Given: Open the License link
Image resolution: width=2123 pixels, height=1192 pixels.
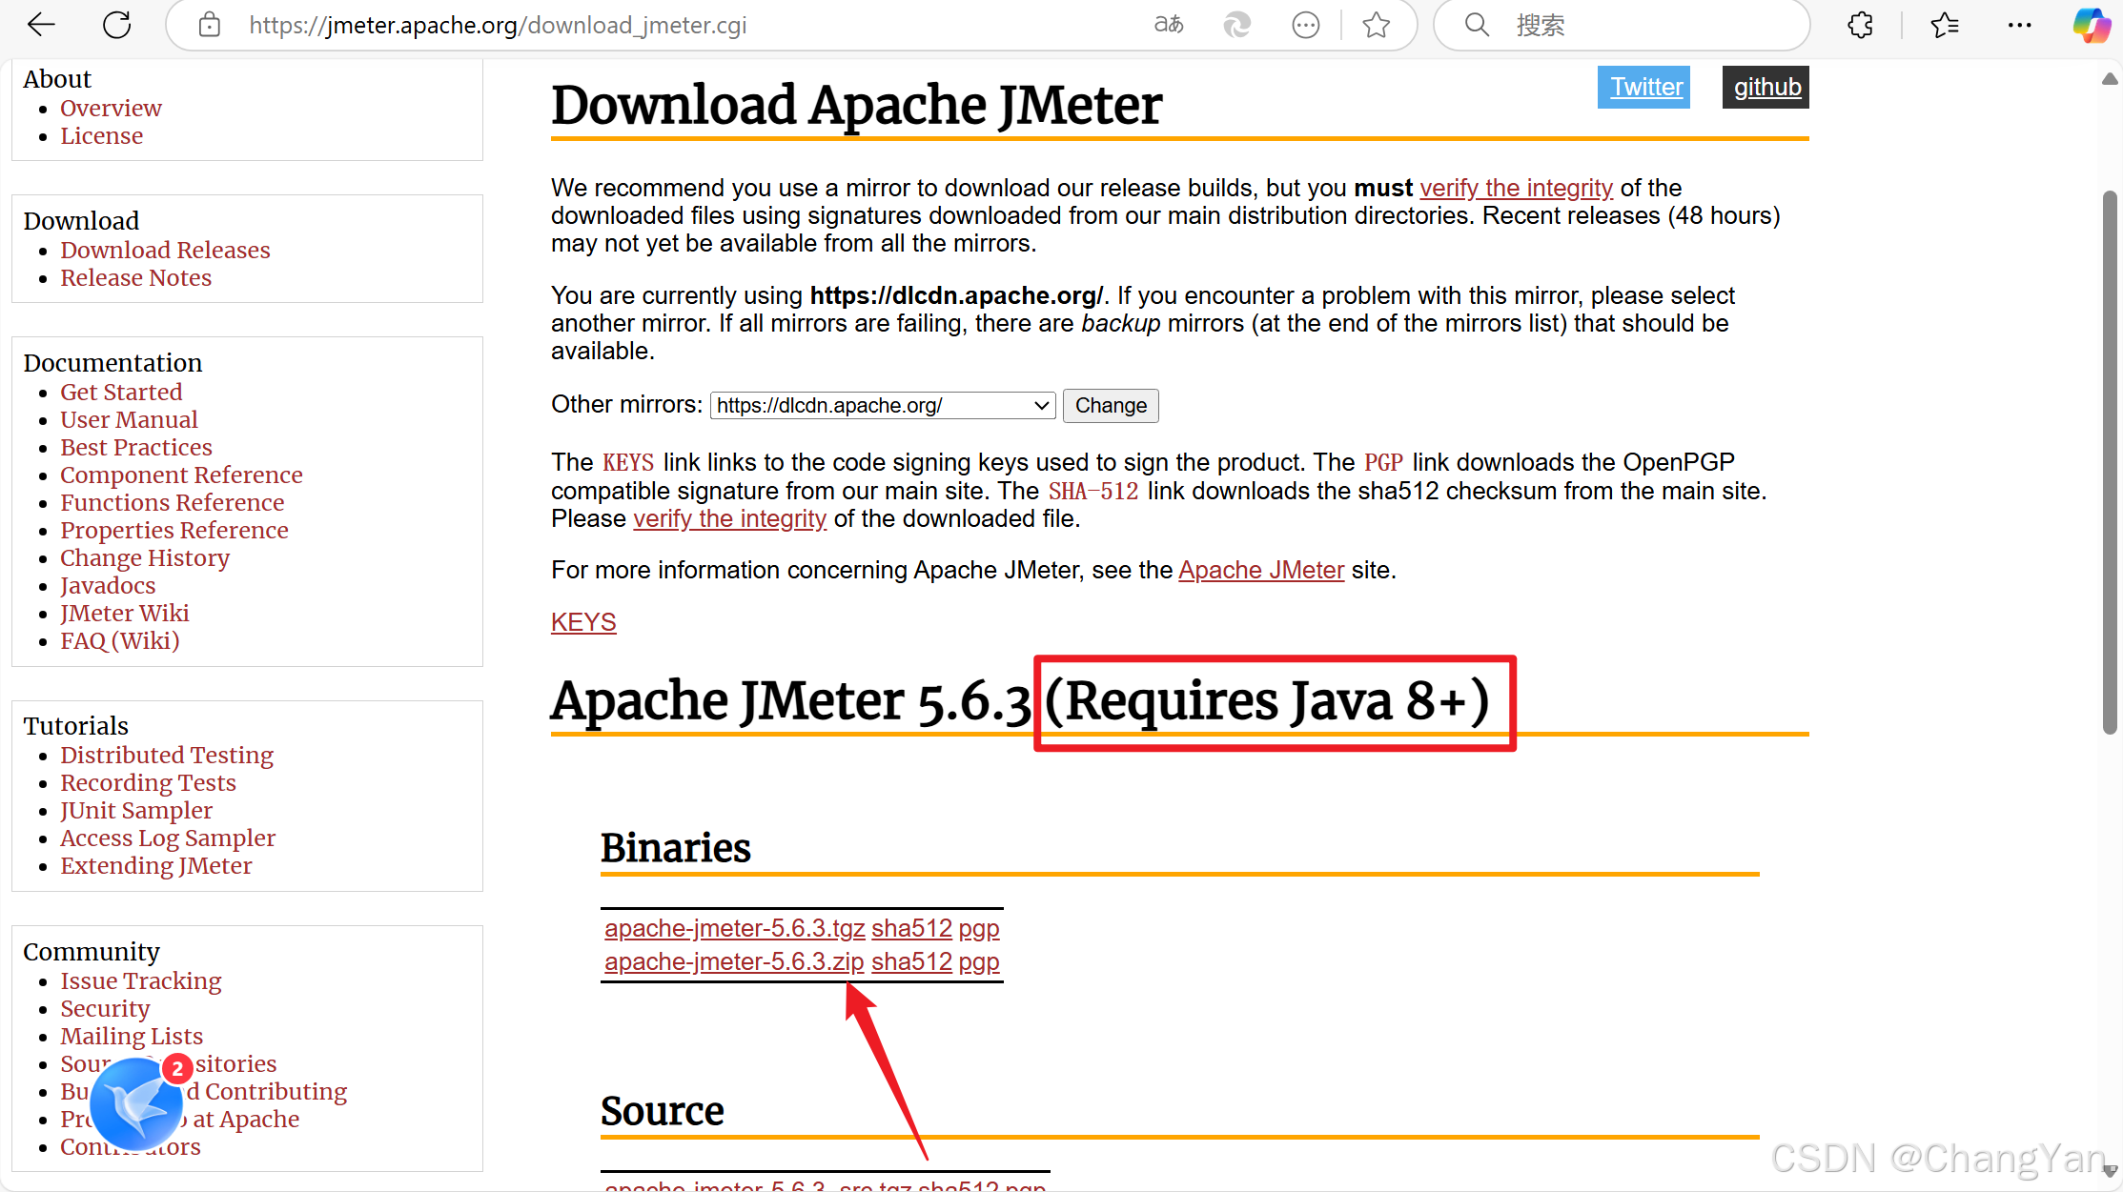Looking at the screenshot, I should click(101, 136).
